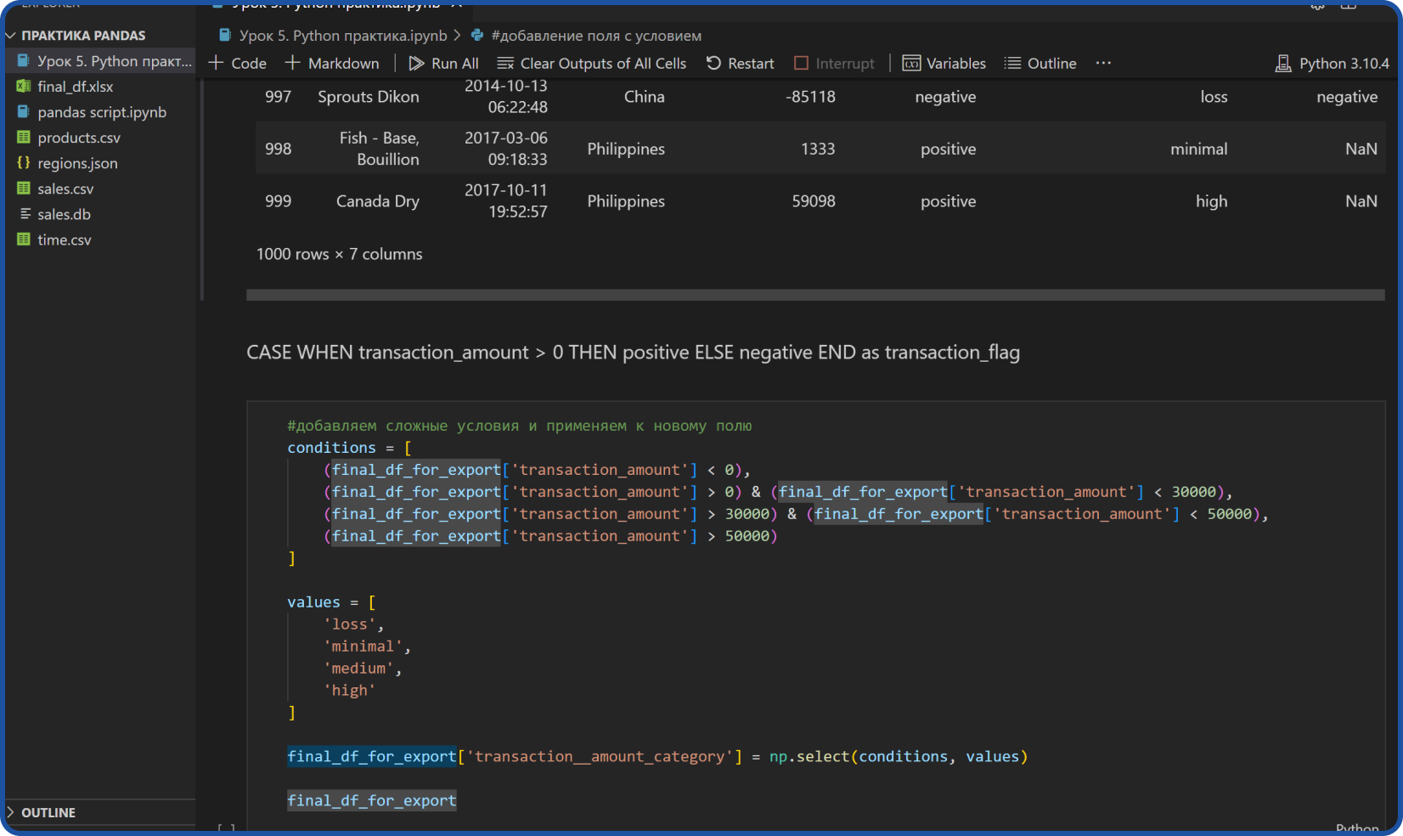The height and width of the screenshot is (836, 1403).
Task: Restart the notebook kernel
Action: click(x=741, y=64)
